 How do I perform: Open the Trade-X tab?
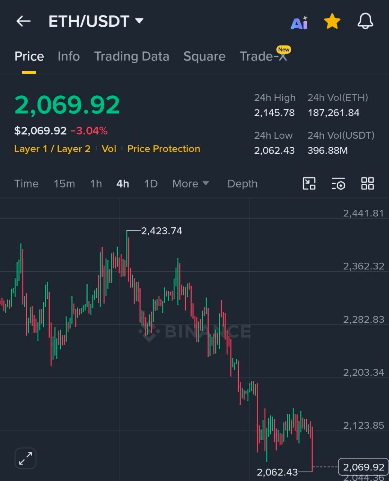tap(263, 56)
